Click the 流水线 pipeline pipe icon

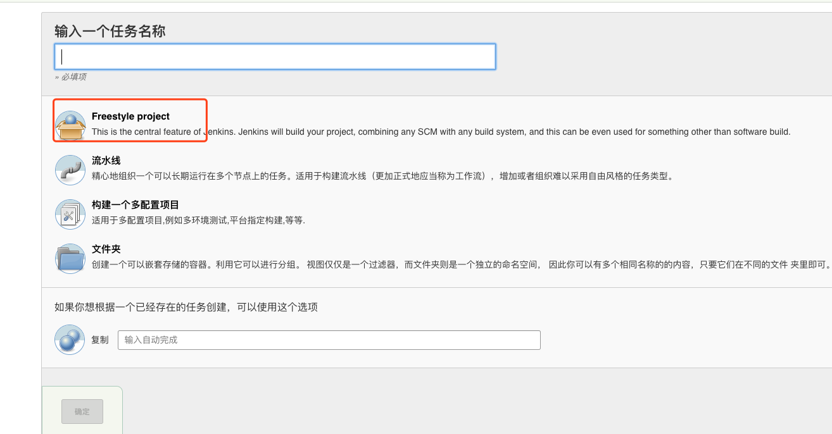(x=70, y=170)
